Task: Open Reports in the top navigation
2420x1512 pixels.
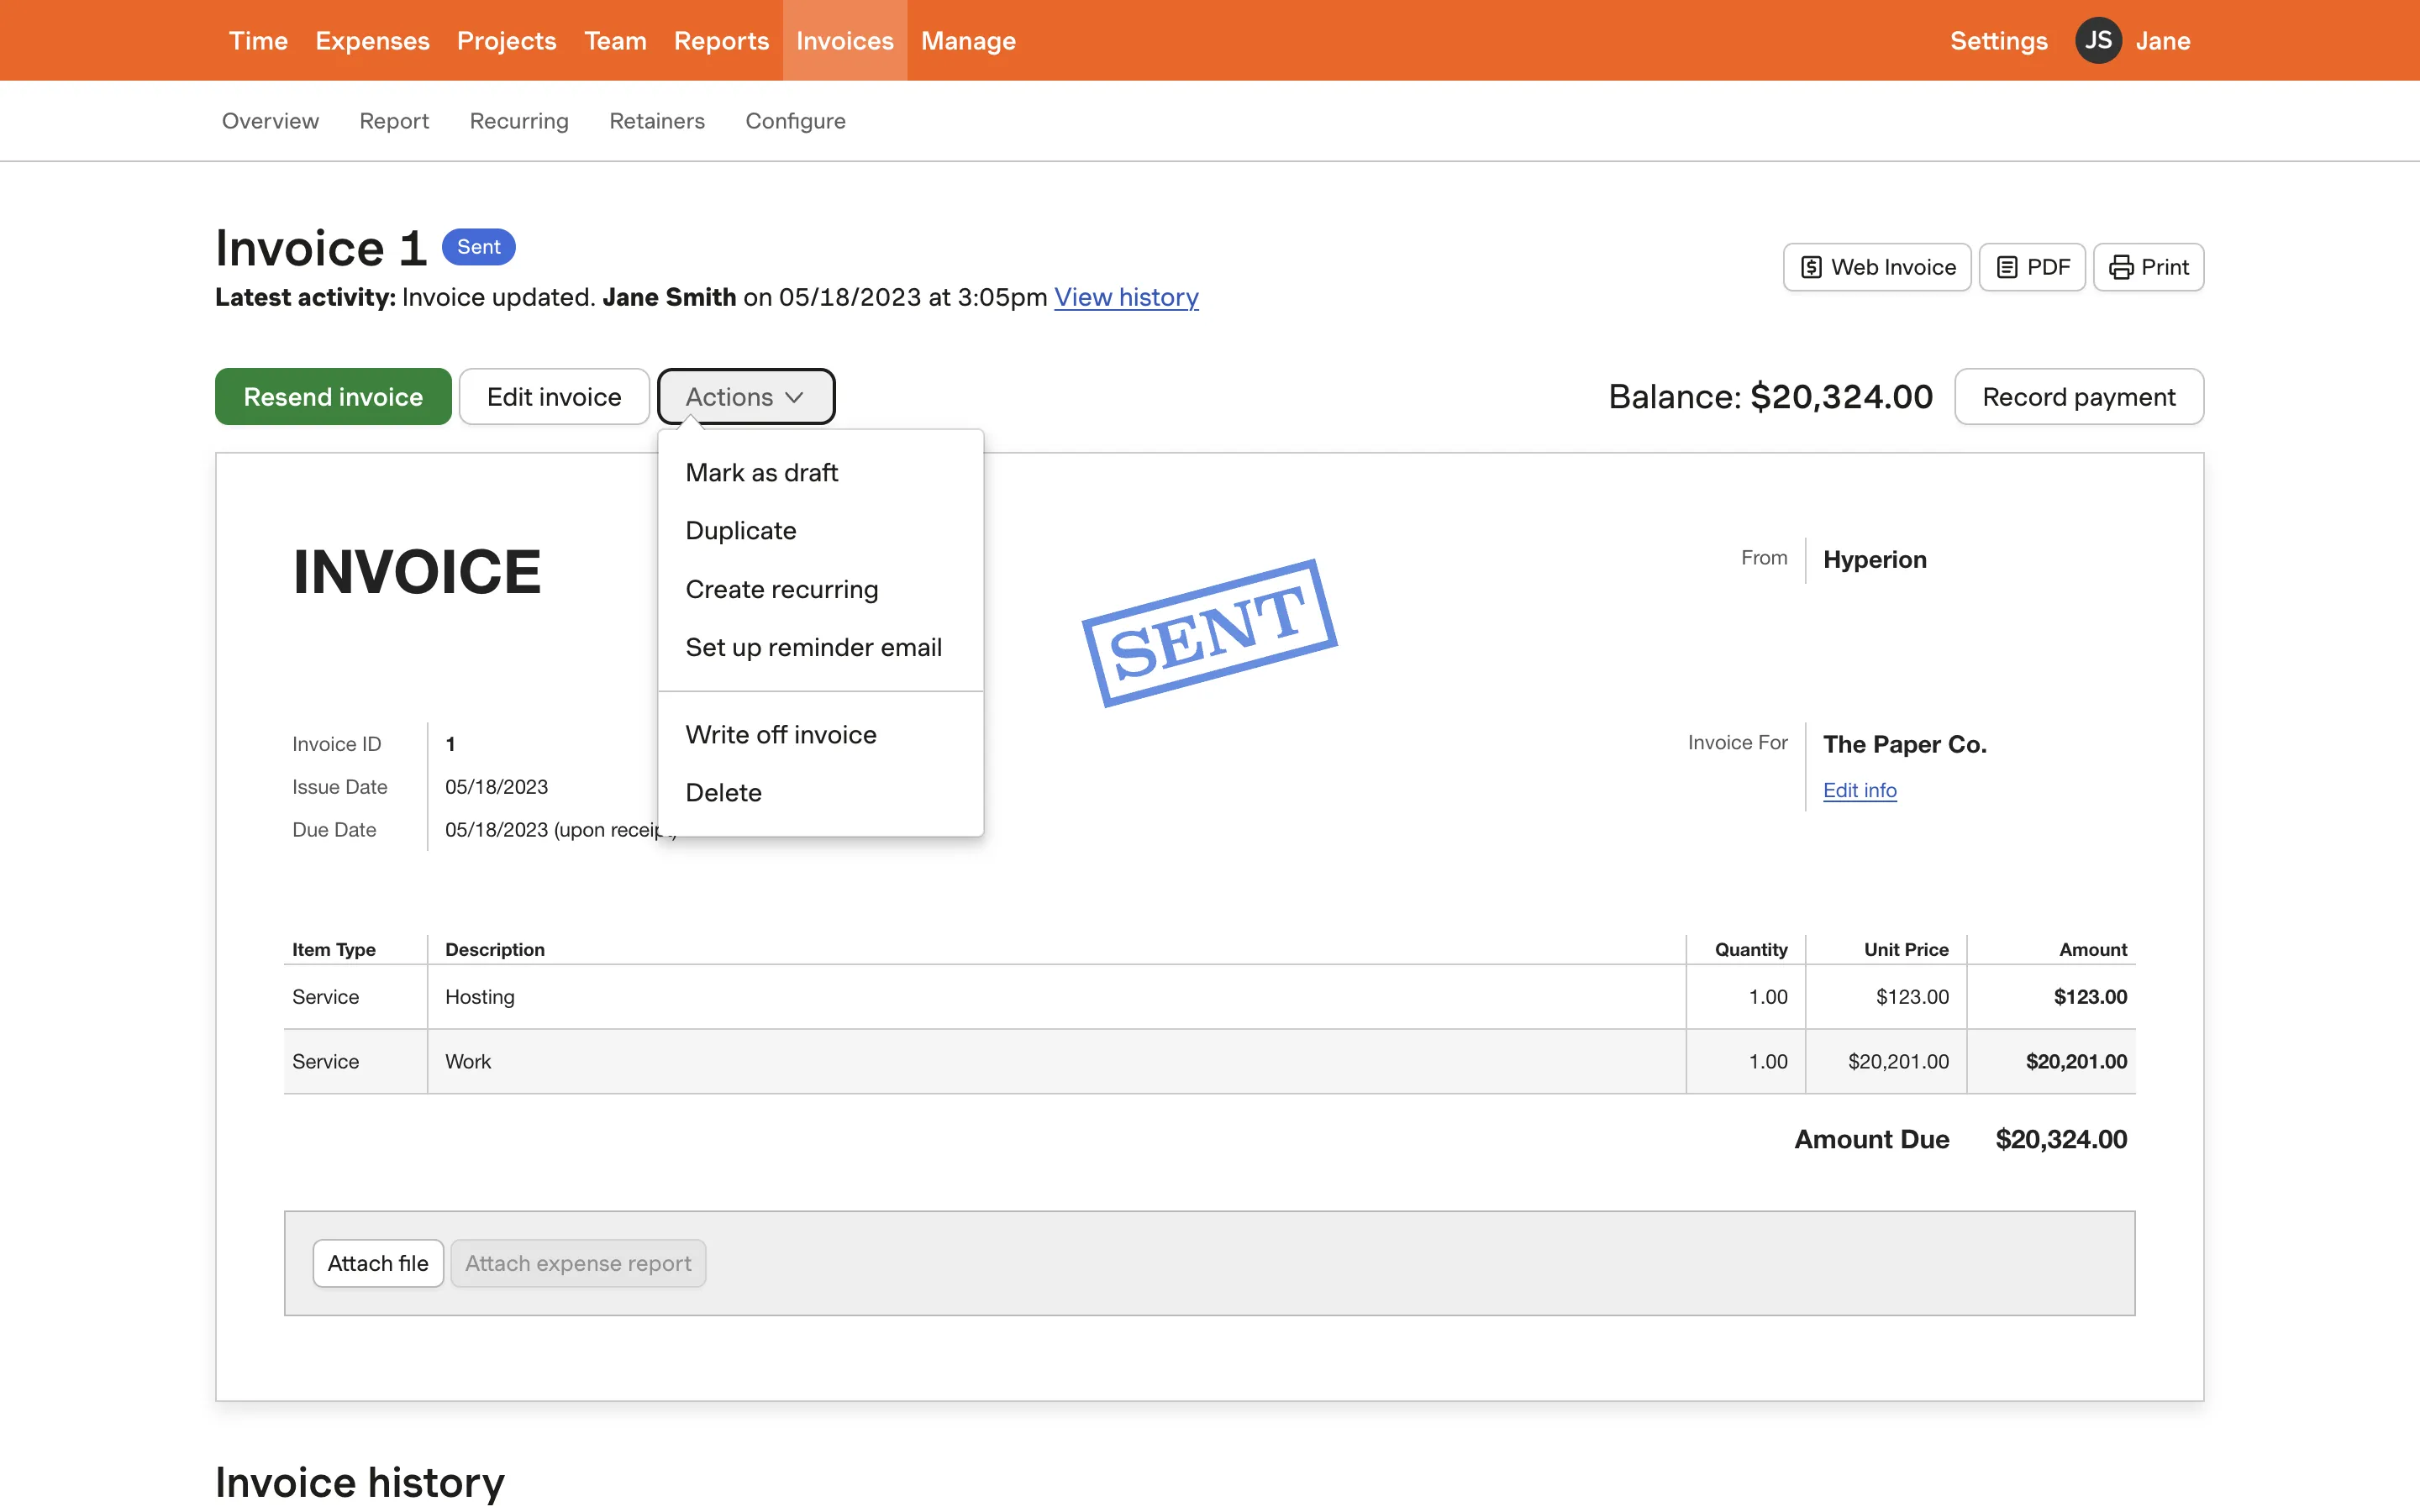Action: point(721,40)
